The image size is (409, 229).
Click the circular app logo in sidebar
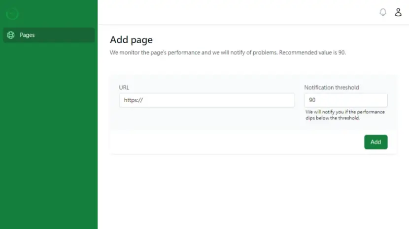pyautogui.click(x=12, y=14)
